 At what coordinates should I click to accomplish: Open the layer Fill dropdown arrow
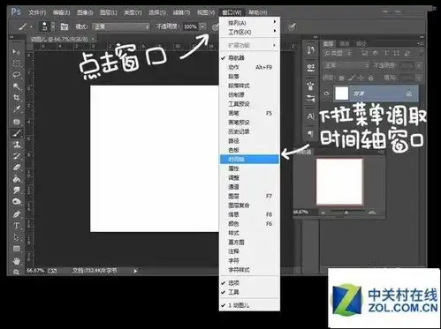click(x=419, y=78)
